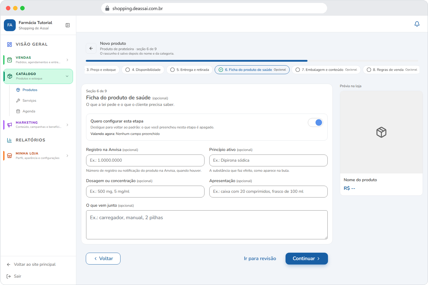Collapse the Catálogo section chevron
Screen dimensions: 428x285
point(67,76)
